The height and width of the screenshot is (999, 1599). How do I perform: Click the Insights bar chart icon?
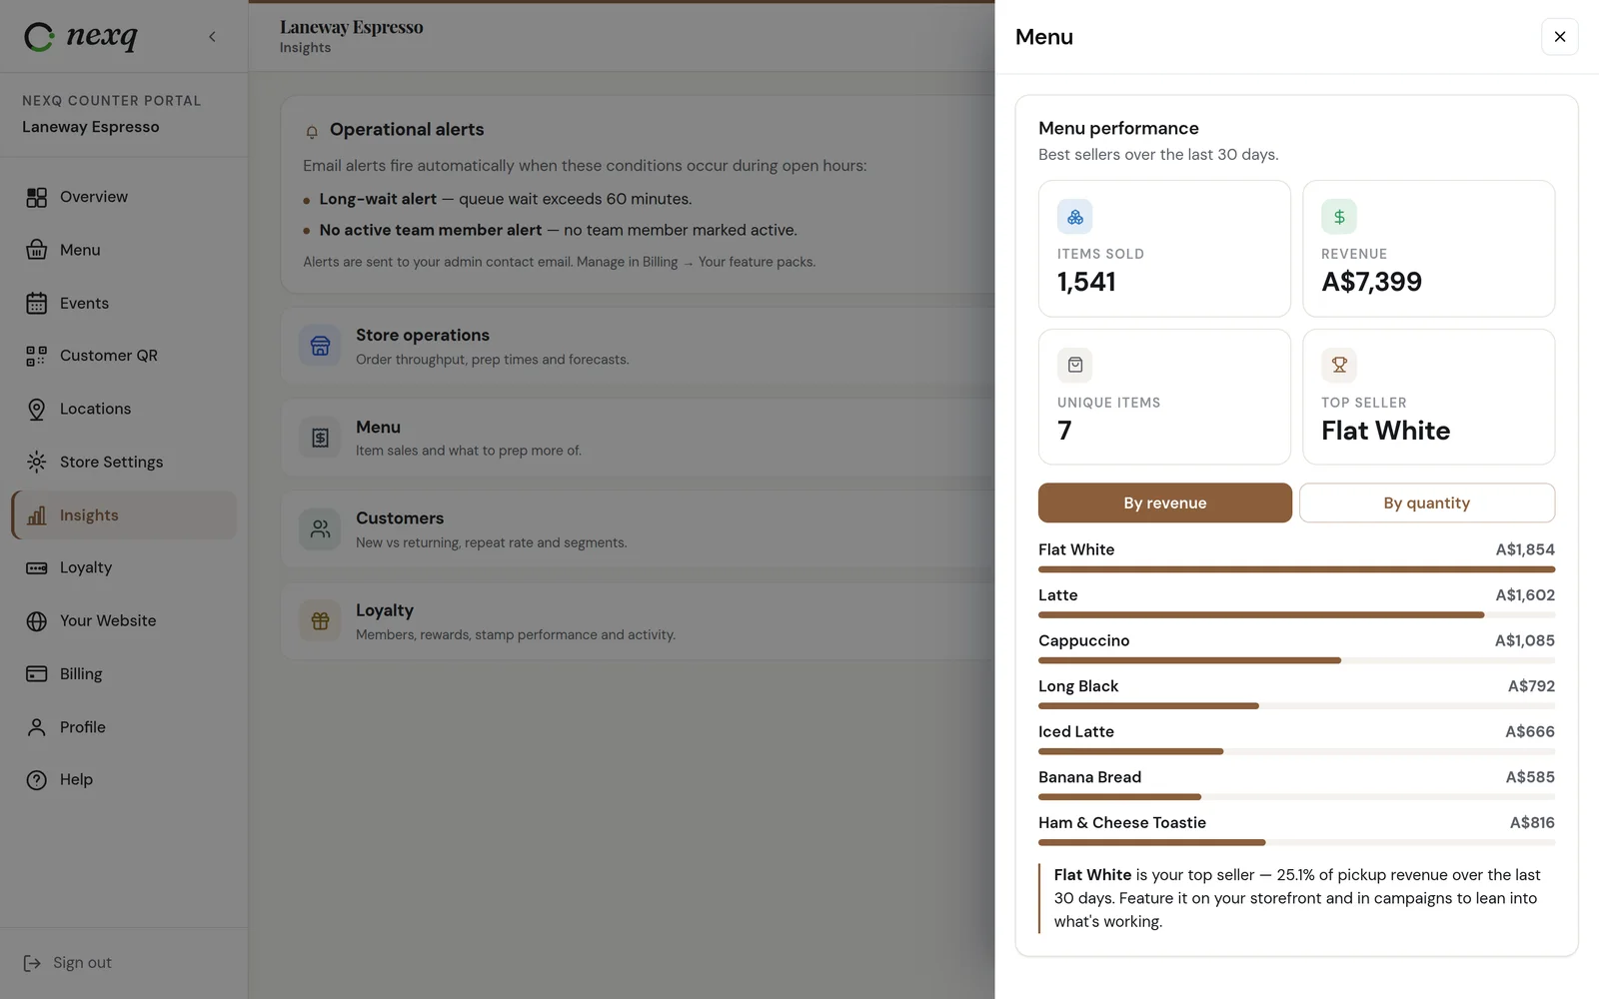(37, 515)
